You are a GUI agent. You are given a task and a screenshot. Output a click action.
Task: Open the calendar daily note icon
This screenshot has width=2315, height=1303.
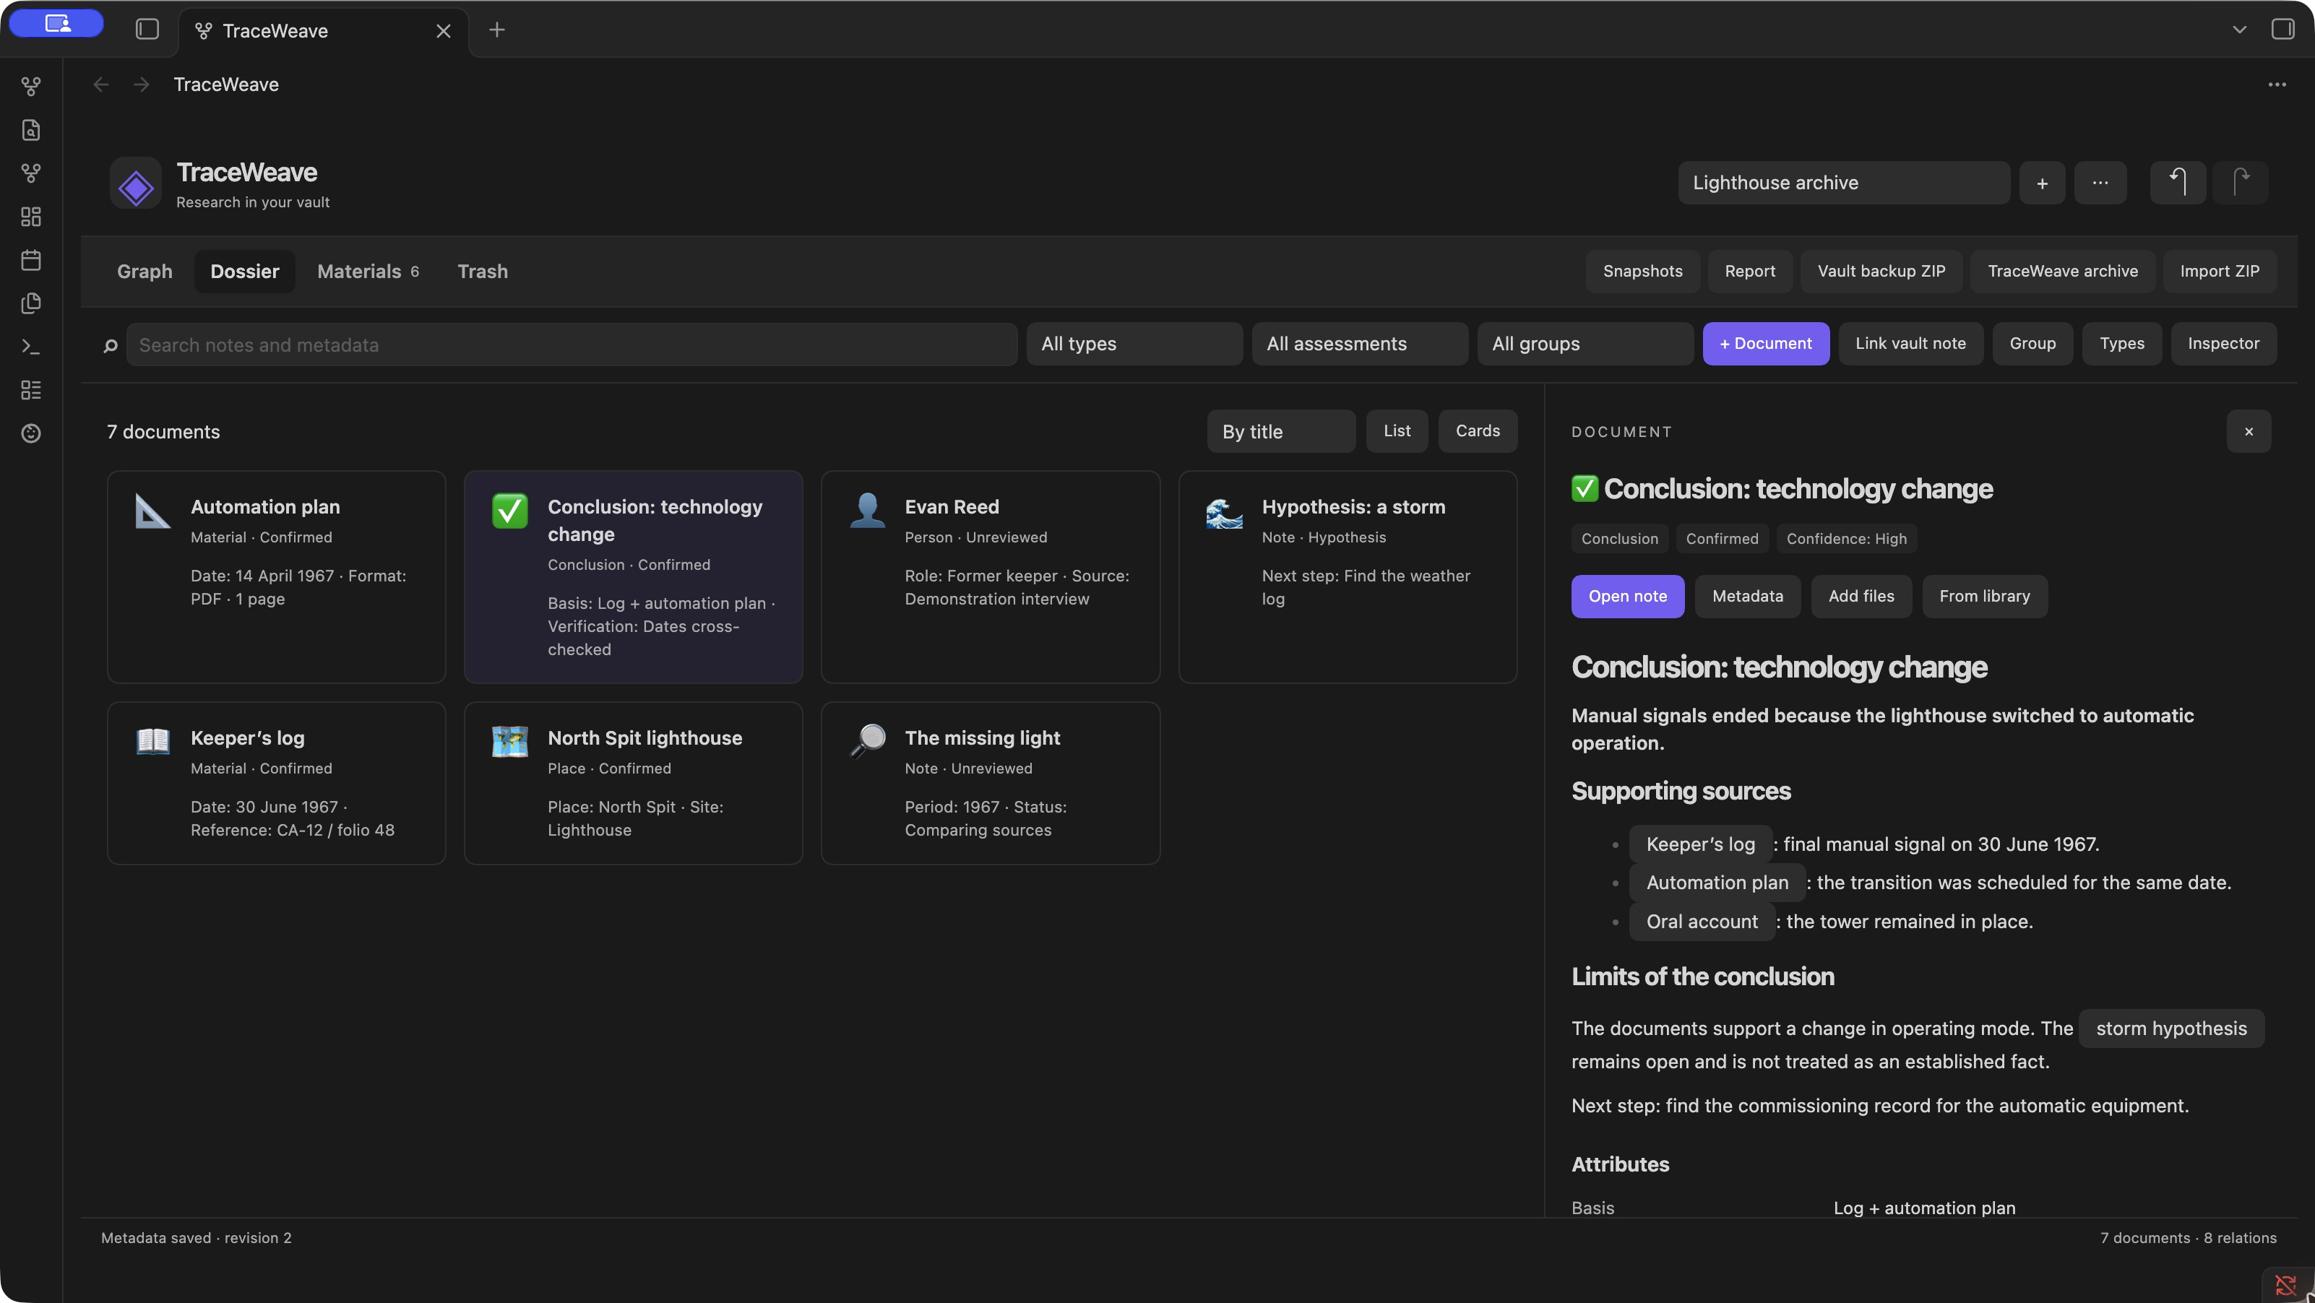(30, 260)
